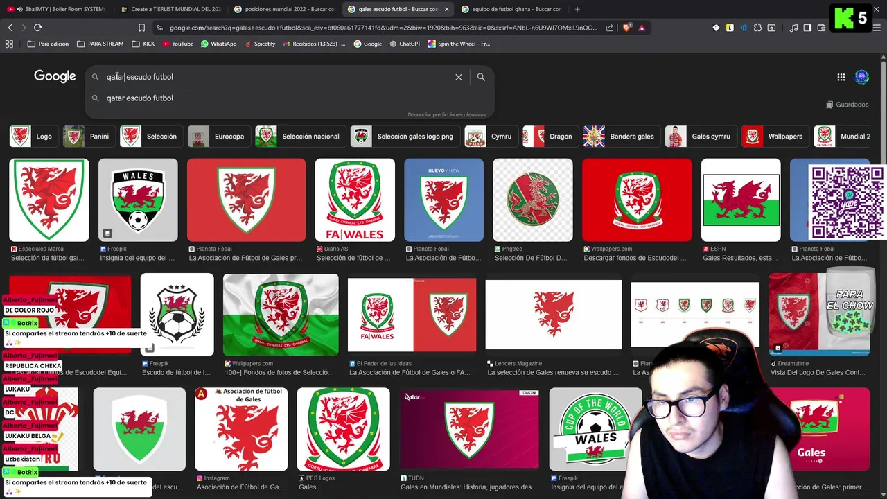This screenshot has width=887, height=499.
Task: Open the 'Recibidos (13.523)' Gmail bookmark
Action: point(313,44)
